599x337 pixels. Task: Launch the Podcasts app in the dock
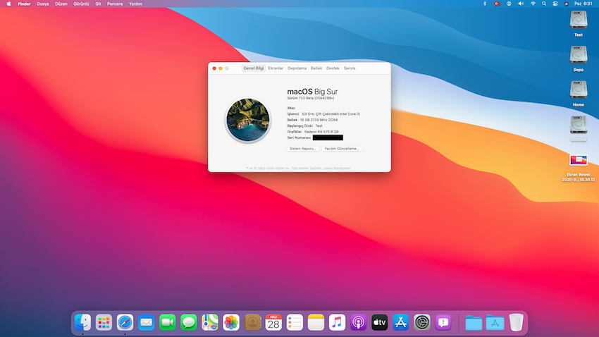[x=358, y=323]
